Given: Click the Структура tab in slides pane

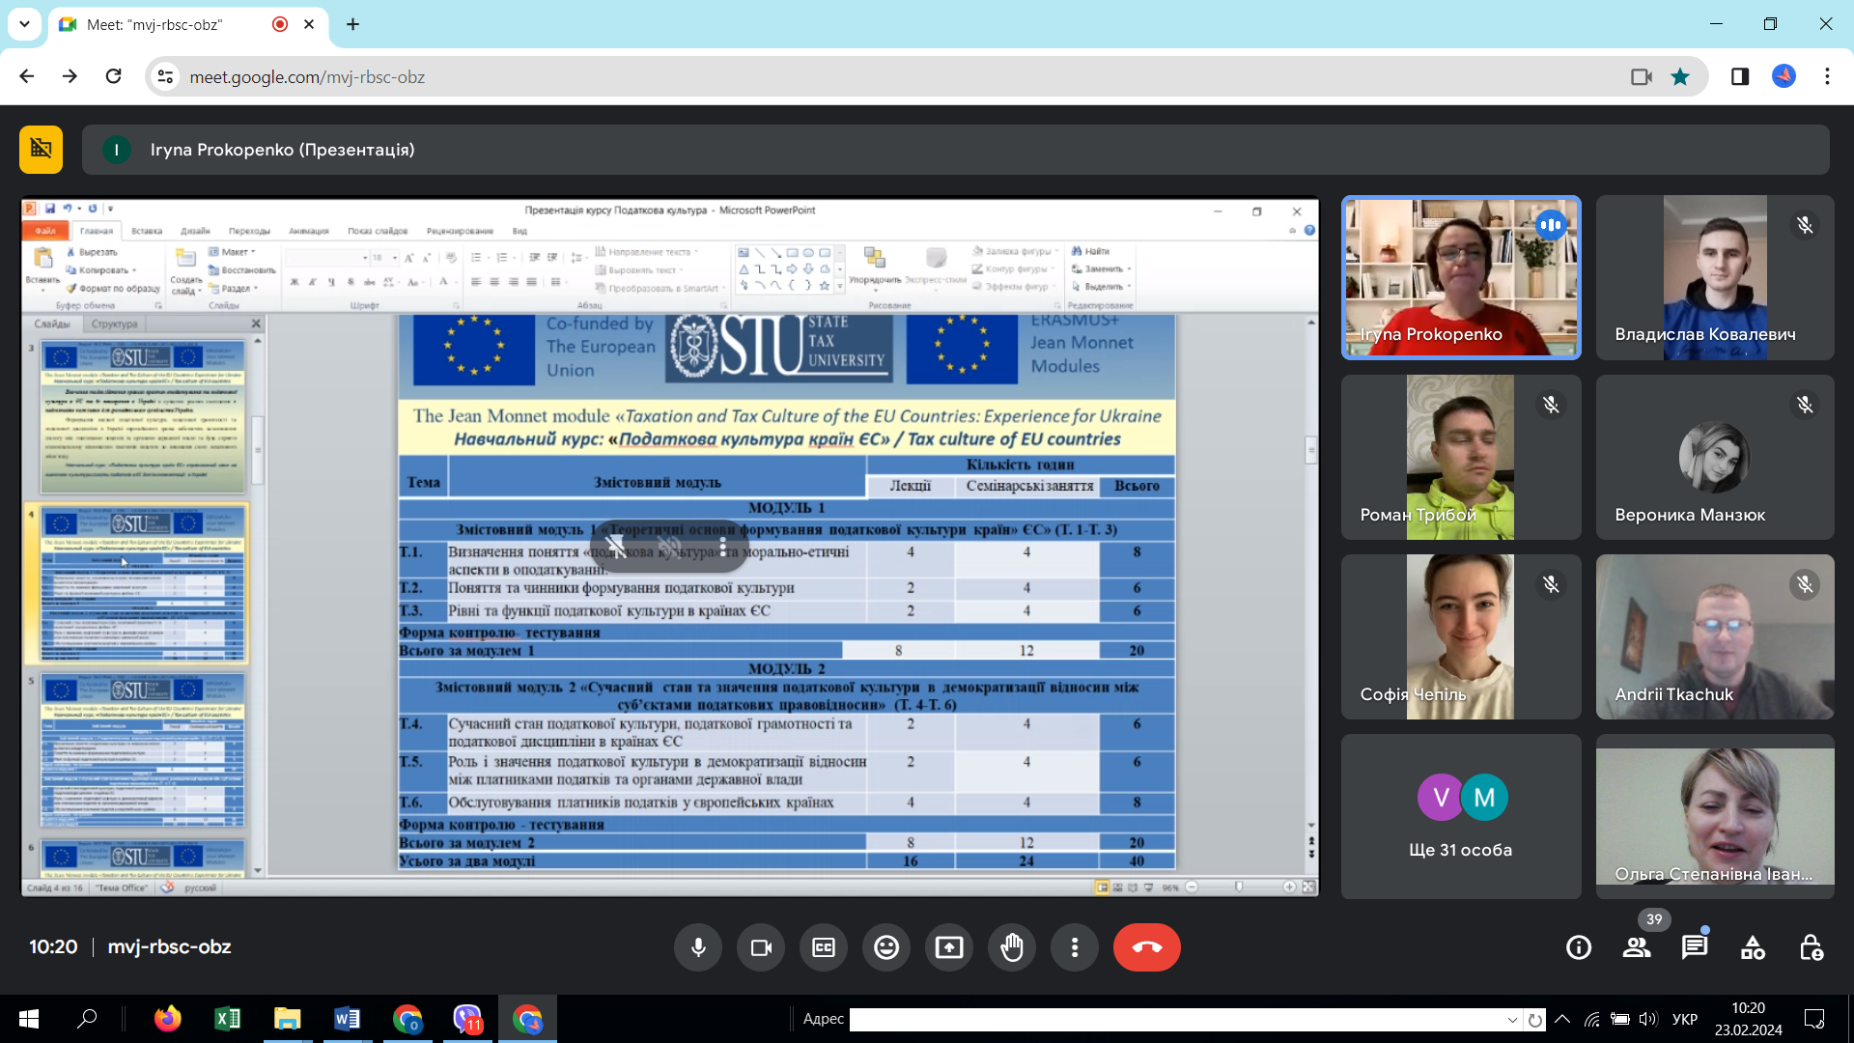Looking at the screenshot, I should 115,324.
